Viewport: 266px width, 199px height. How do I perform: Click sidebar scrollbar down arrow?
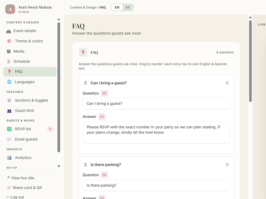pyautogui.click(x=59, y=166)
